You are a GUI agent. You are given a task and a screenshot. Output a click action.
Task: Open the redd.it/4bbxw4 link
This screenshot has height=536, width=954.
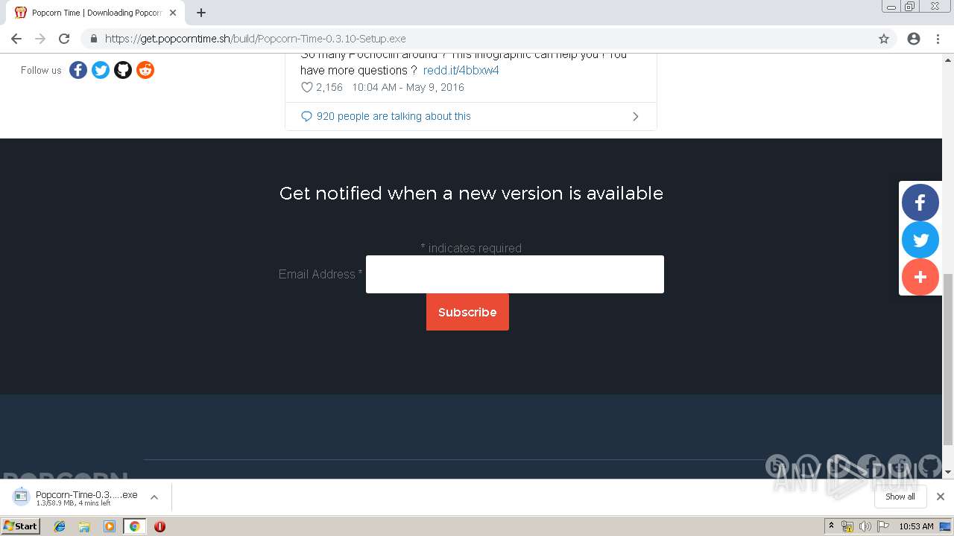(461, 70)
